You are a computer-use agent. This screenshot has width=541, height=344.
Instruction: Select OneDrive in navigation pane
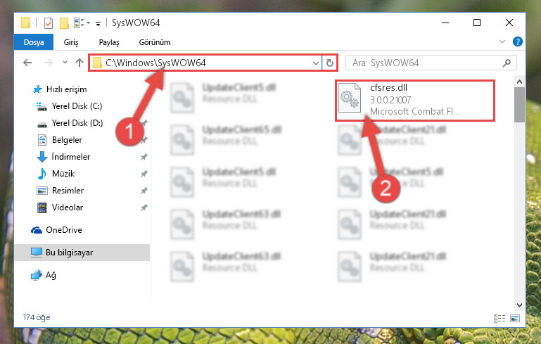[64, 230]
